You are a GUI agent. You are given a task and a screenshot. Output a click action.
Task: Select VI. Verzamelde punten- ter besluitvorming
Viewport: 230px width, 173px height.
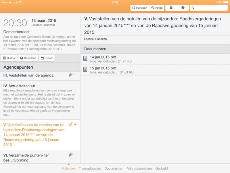click(x=40, y=157)
